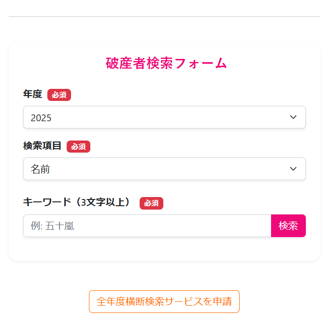The width and height of the screenshot is (330, 325).
Task: Click the horizontal divider line at top
Action: [164, 16]
